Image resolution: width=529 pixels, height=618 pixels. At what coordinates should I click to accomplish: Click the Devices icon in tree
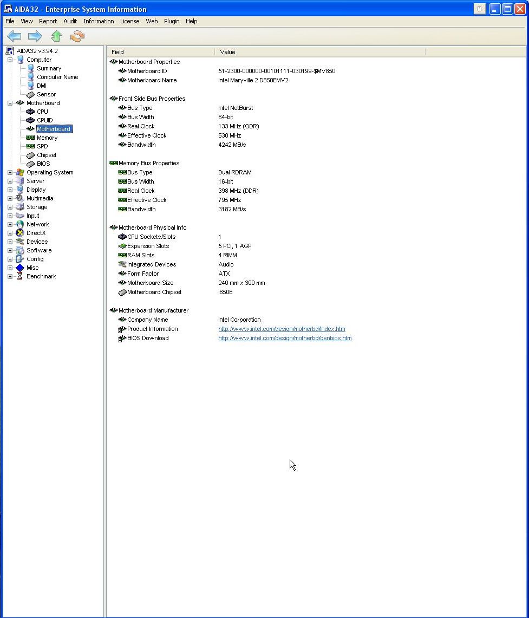(x=20, y=242)
